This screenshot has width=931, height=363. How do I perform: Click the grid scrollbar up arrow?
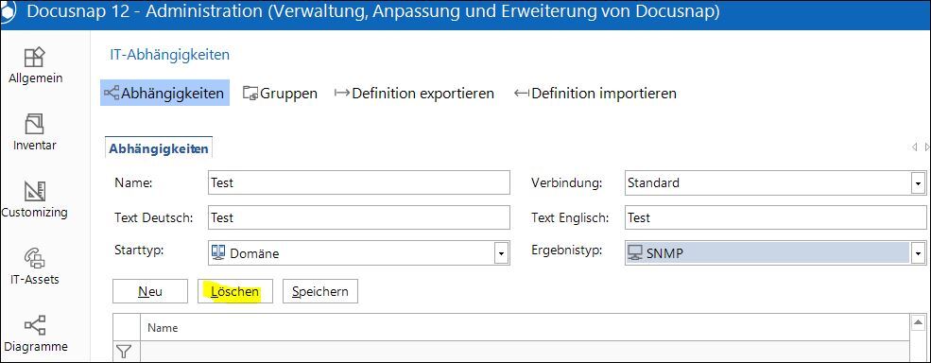pyautogui.click(x=918, y=322)
